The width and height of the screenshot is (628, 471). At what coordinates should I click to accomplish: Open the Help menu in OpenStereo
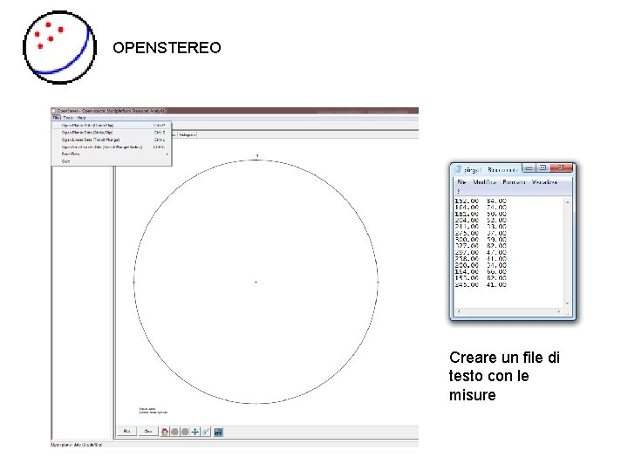point(82,118)
